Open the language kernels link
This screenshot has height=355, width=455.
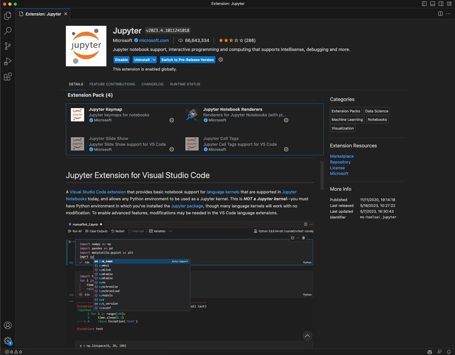coord(223,192)
